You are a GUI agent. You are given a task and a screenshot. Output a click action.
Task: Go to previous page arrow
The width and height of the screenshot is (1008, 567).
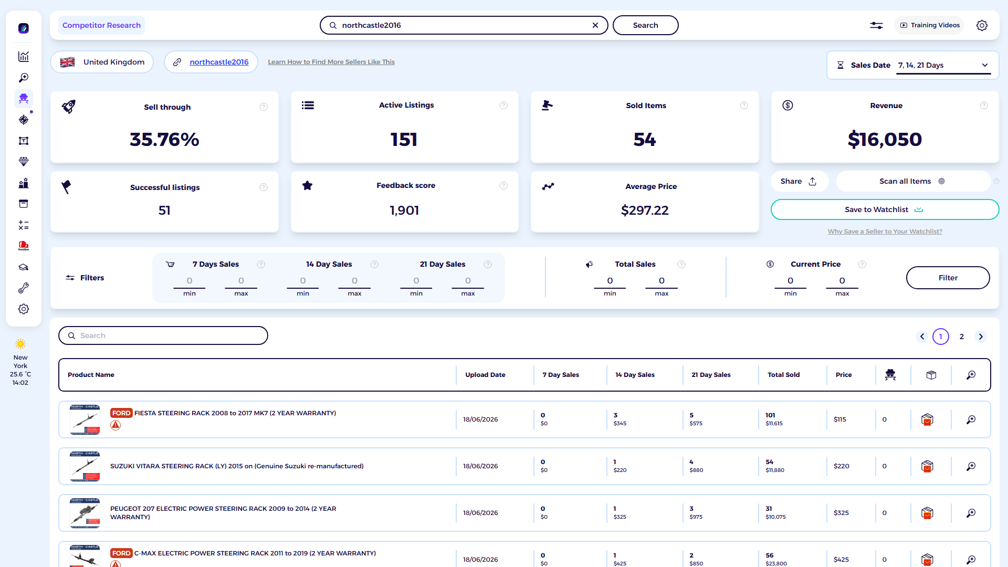[922, 337]
